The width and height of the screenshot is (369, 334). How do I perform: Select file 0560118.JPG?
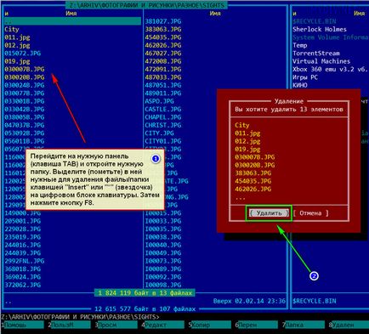[25, 141]
